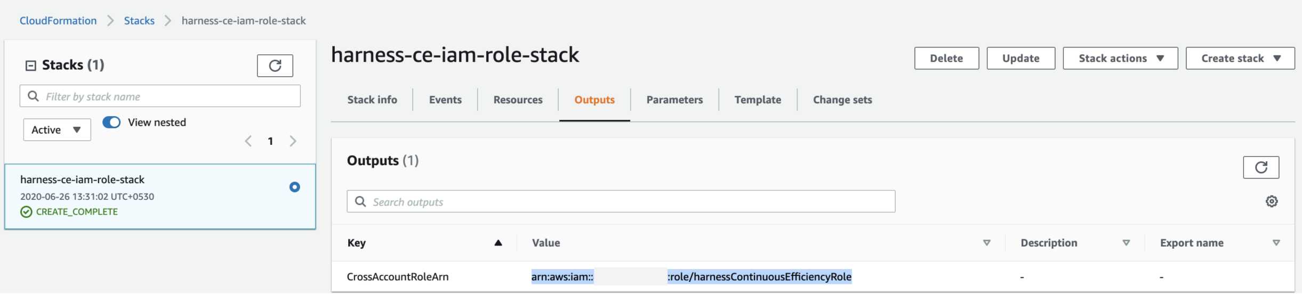Go to previous page of stacks

click(x=248, y=141)
